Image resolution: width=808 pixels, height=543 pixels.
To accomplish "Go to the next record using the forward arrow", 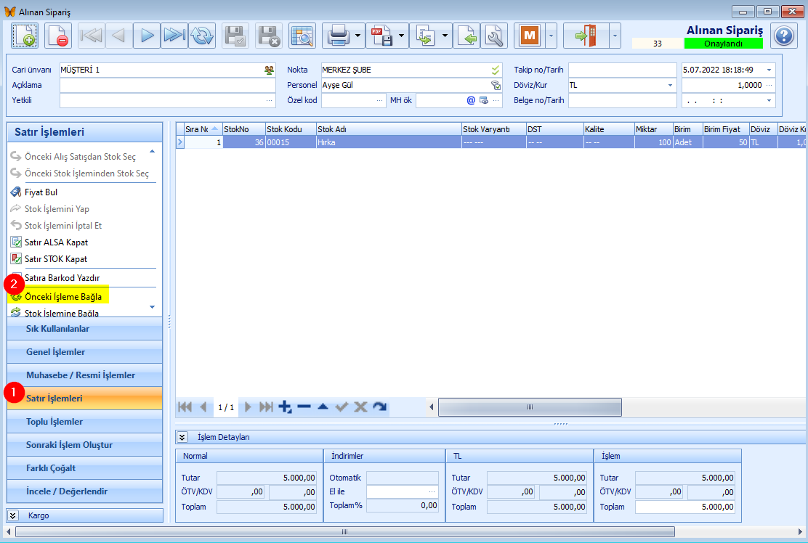I will (147, 36).
